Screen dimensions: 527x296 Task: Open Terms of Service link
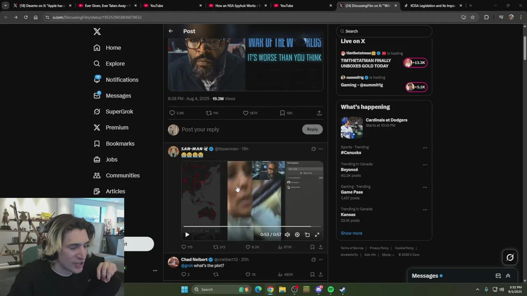(352, 248)
